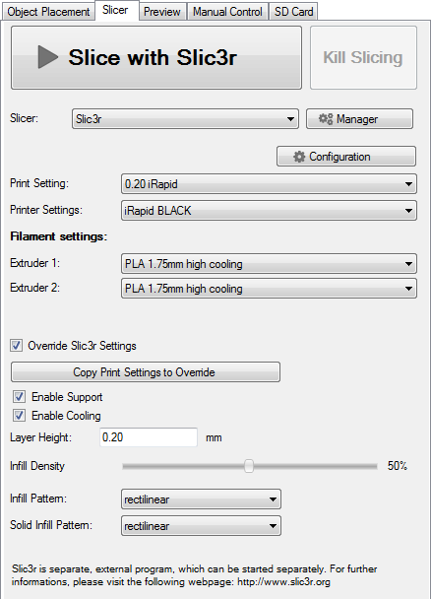431x599 pixels.
Task: Open the Printer Settings iRapid BLACK dropdown
Action: point(269,211)
